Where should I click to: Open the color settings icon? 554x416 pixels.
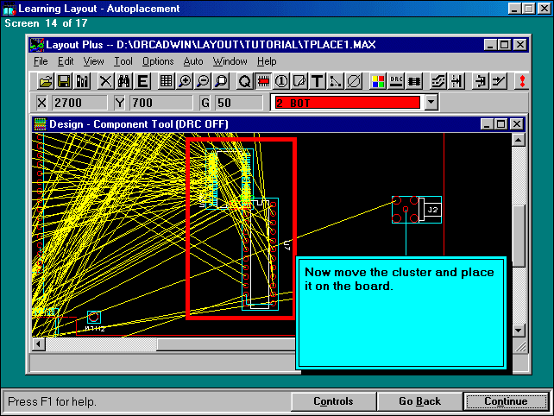pos(378,81)
